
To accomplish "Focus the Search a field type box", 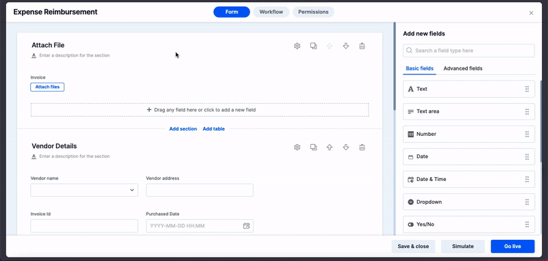I will pos(469,51).
